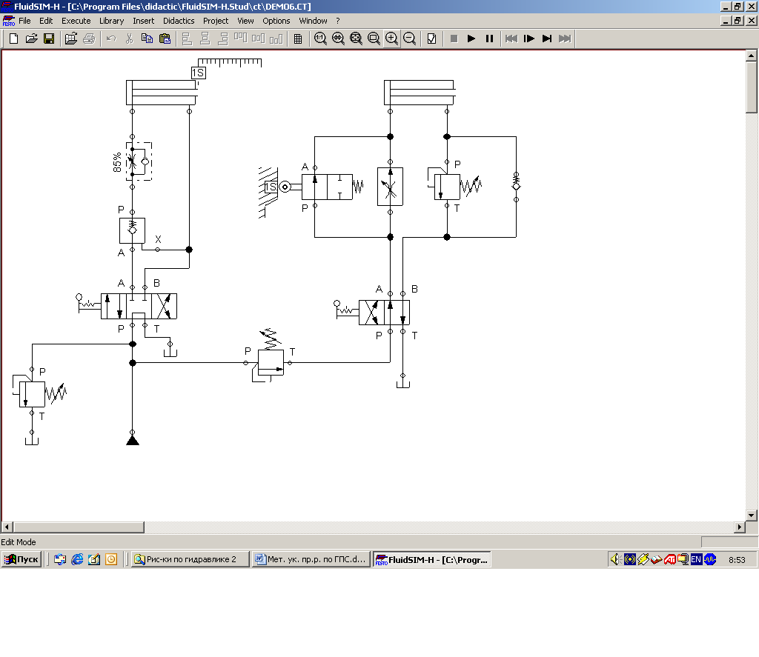This screenshot has width=759, height=657.
Task: Click the Reset and restart simulation icon
Action: [x=511, y=39]
